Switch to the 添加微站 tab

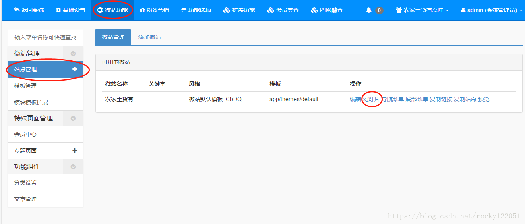[149, 37]
